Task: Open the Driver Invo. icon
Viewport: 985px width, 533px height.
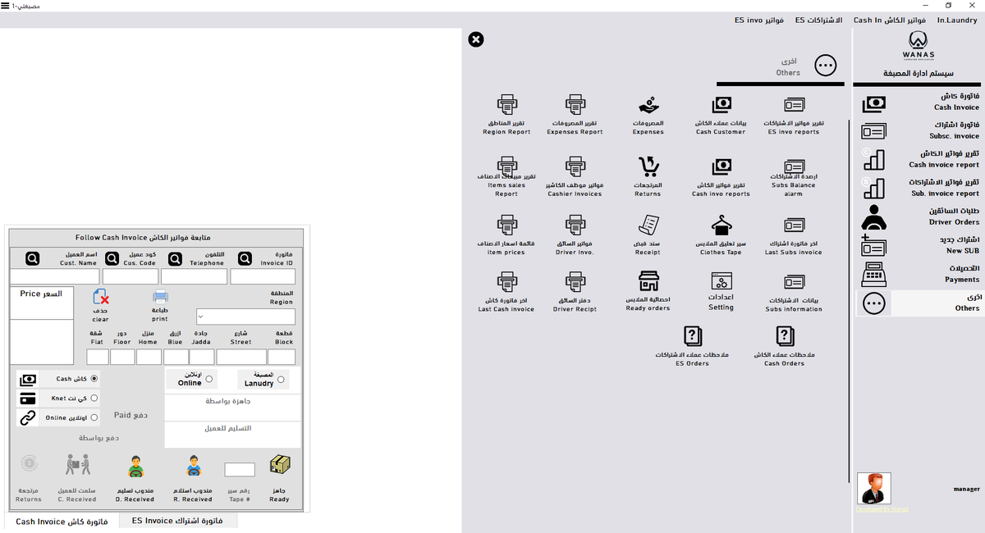Action: (x=575, y=225)
